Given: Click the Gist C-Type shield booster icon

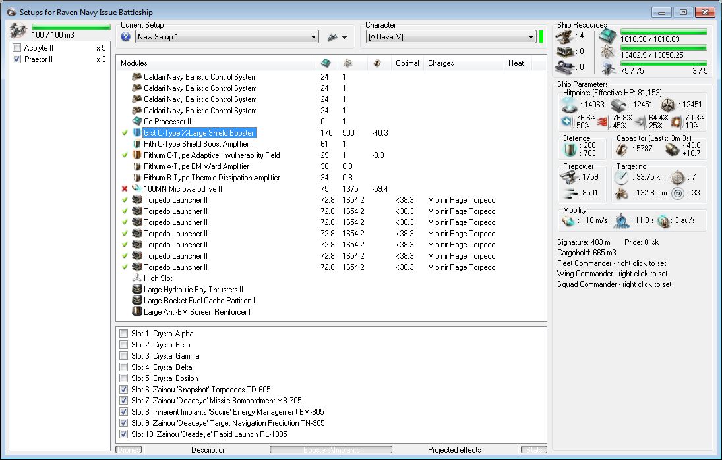Looking at the screenshot, I should click(136, 132).
